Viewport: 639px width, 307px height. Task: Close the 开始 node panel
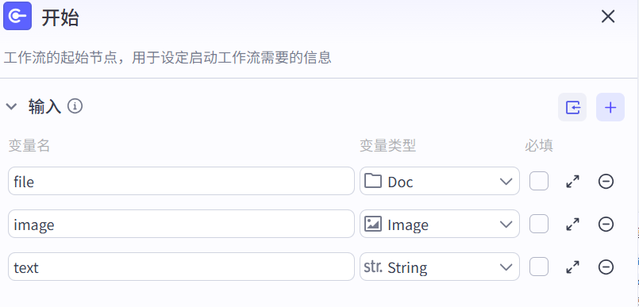click(608, 17)
